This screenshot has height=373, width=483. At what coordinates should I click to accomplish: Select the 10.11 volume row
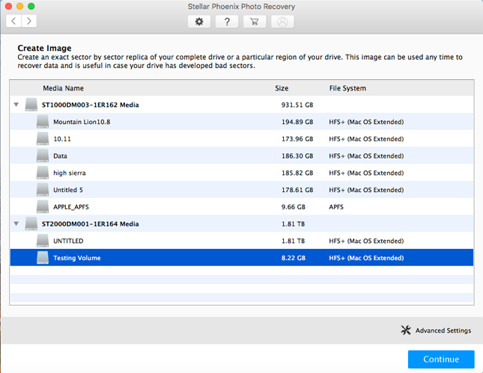click(242, 139)
